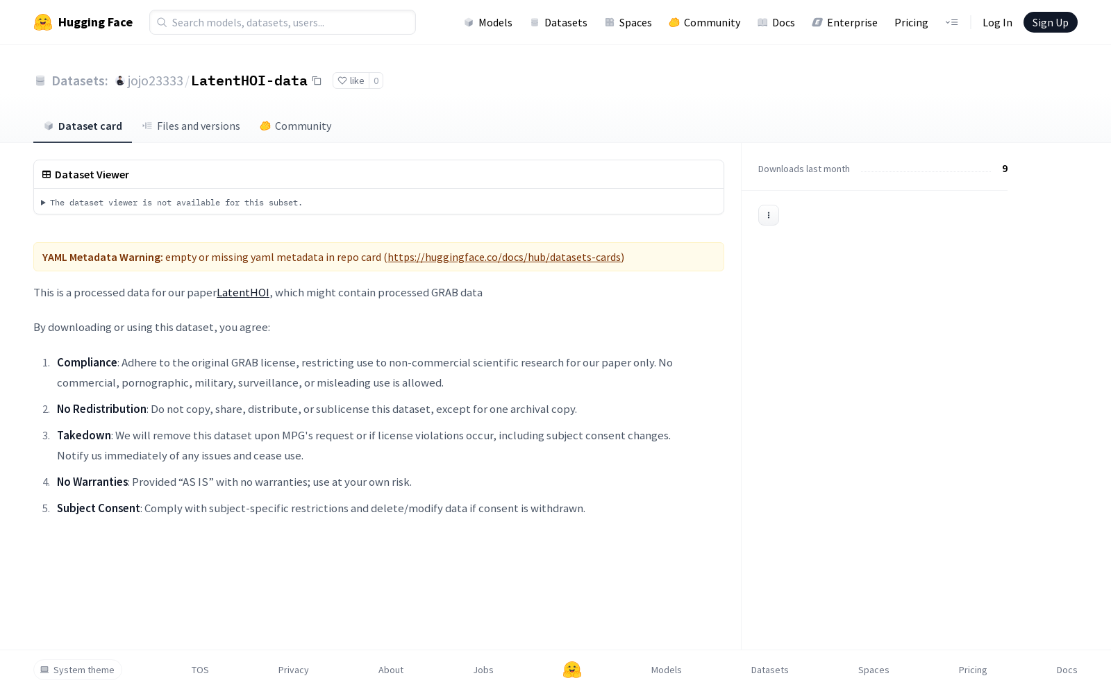Like this dataset with the heart button
This screenshot has width=1111, height=694.
[x=351, y=81]
